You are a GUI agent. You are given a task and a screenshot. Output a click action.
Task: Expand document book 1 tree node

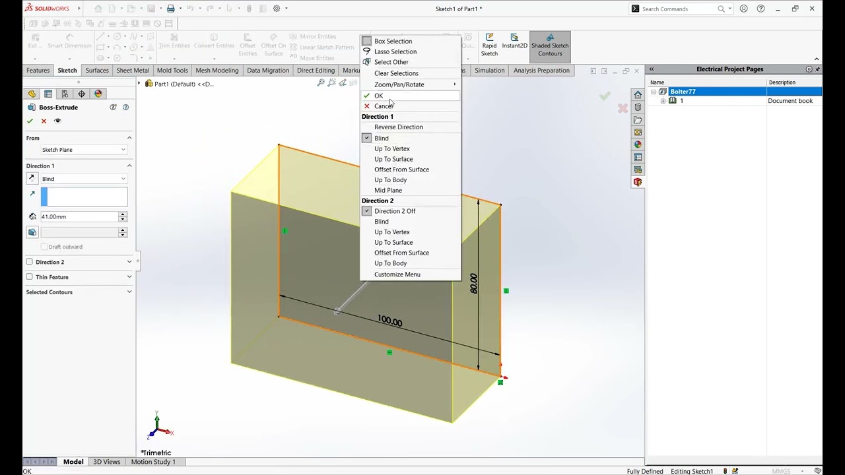pyautogui.click(x=663, y=101)
